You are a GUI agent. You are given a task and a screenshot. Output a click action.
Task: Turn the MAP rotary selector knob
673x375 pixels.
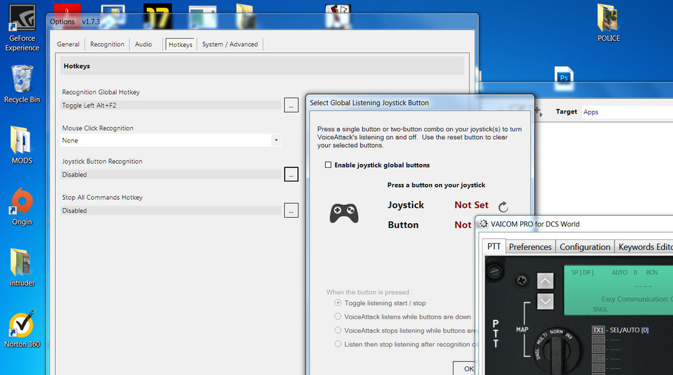[x=556, y=349]
